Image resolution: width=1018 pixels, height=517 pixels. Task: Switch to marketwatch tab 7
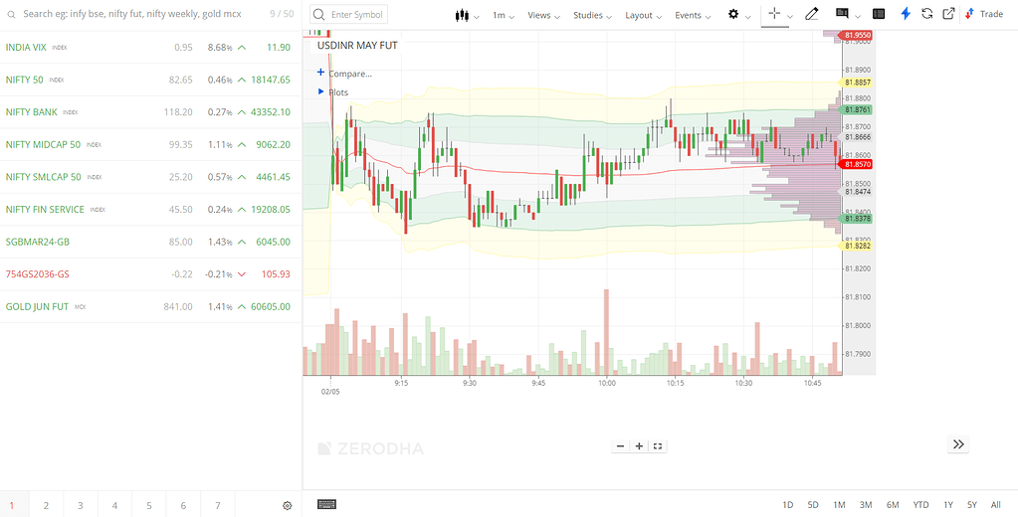(x=218, y=506)
